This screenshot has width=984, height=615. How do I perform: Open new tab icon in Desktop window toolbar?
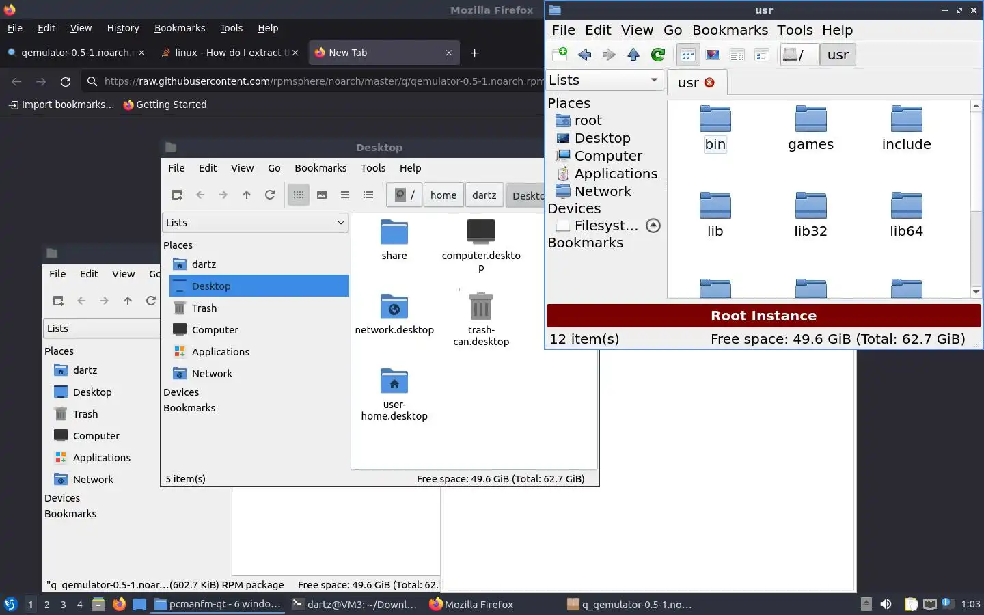tap(177, 195)
